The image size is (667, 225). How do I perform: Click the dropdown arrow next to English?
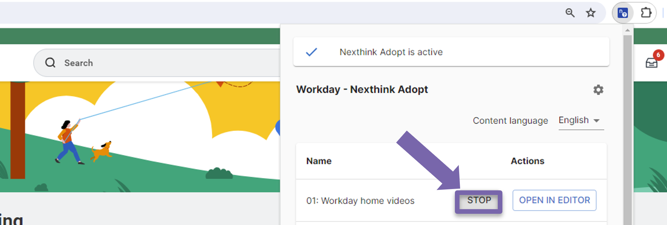pos(596,121)
